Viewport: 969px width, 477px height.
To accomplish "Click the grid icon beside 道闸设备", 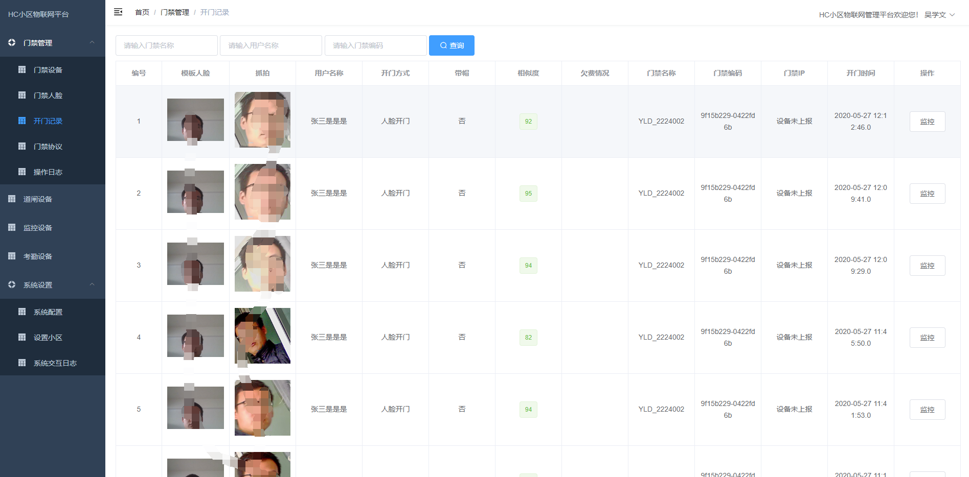I will pos(12,199).
